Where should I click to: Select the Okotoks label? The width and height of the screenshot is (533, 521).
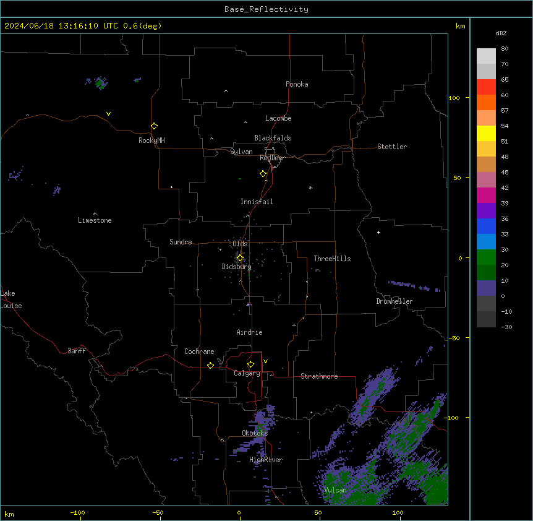[x=255, y=433]
